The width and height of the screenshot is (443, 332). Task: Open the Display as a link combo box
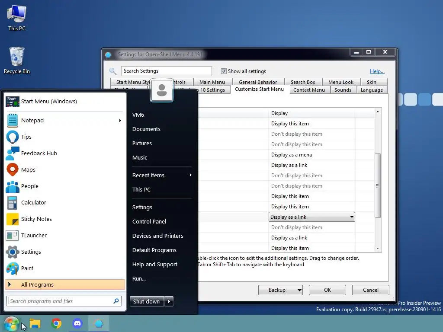point(311,217)
